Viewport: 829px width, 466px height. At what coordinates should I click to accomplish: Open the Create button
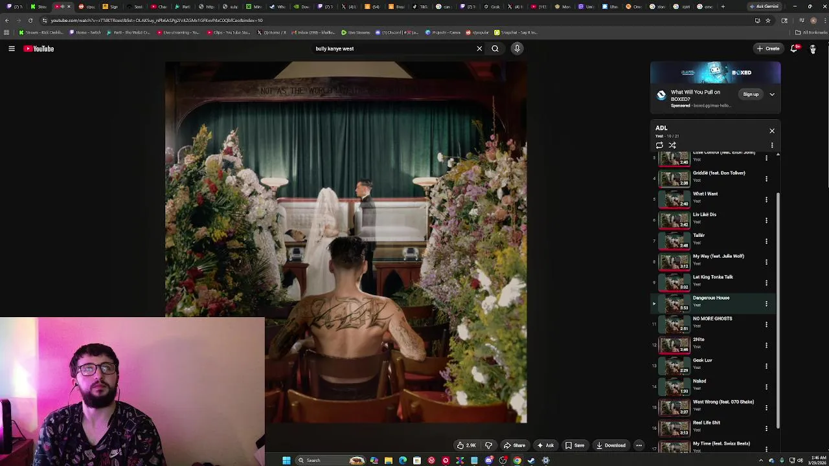coord(768,49)
